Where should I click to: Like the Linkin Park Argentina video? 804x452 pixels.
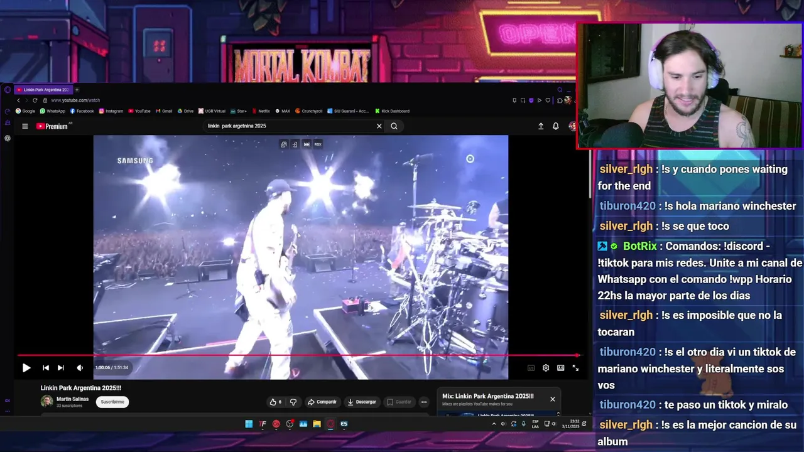point(275,402)
